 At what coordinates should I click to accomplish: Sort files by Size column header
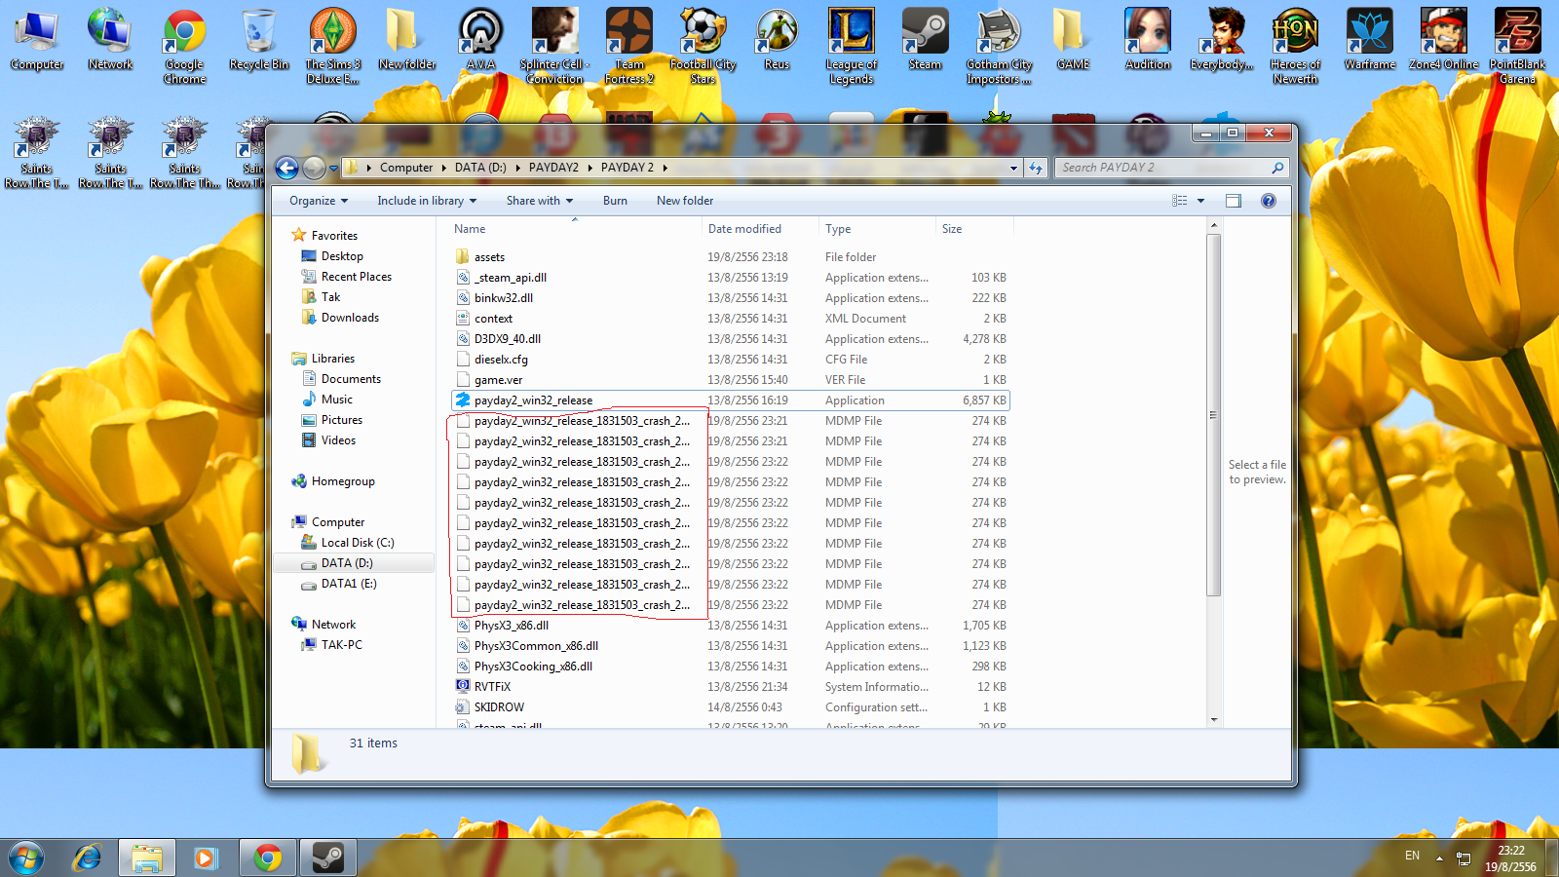(x=974, y=229)
